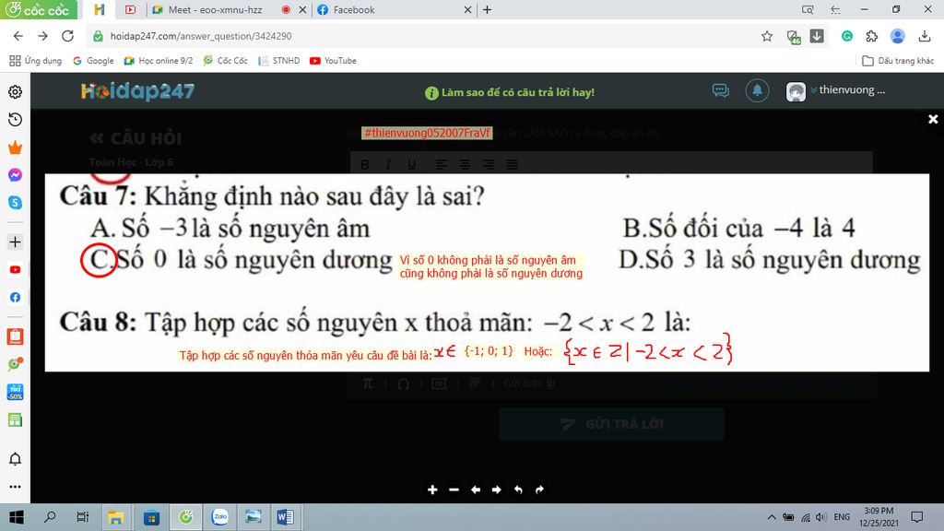
Task: Open Tiki -50% shortcut in sidebar
Action: tap(15, 392)
